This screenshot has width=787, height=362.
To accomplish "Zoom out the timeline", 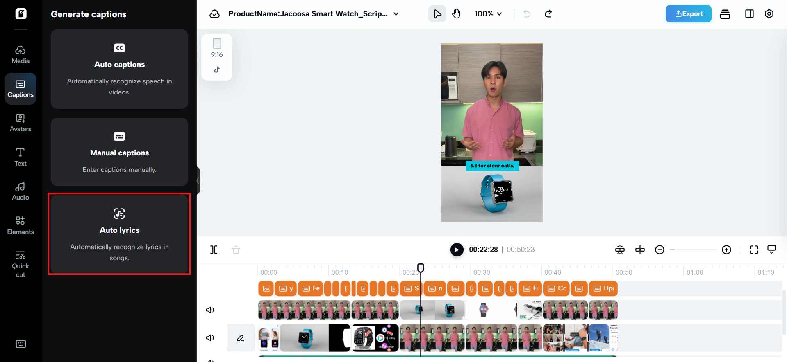I will pos(660,250).
